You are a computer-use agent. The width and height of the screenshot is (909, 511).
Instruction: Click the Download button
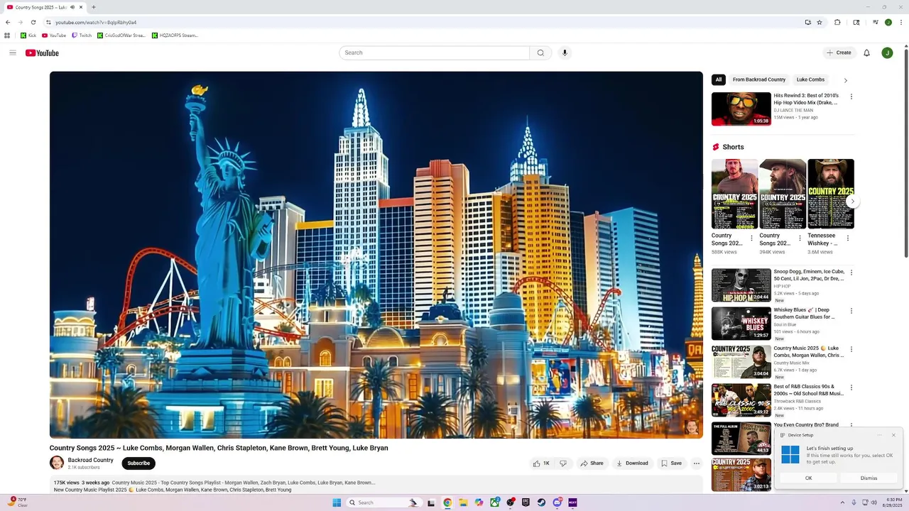(x=632, y=463)
